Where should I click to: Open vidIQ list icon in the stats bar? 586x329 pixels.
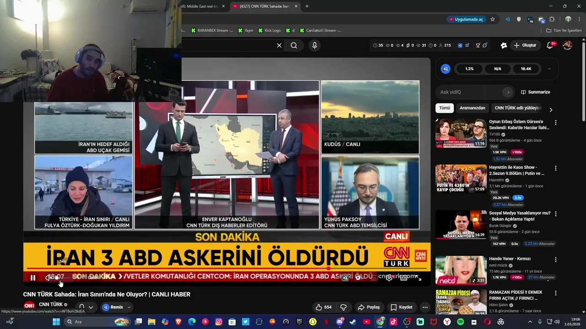click(467, 45)
